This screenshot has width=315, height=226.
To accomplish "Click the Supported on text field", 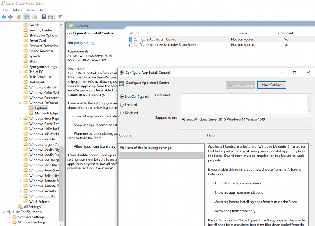I will click(x=244, y=122).
